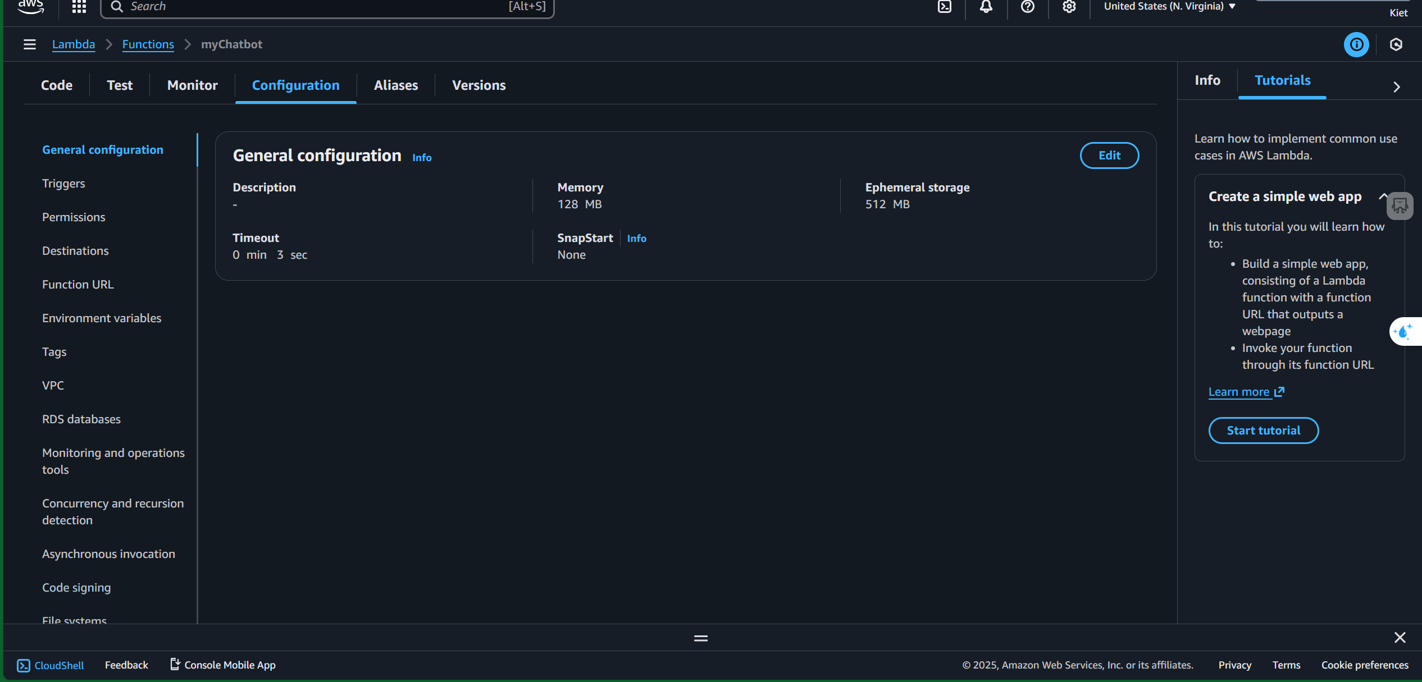The height and width of the screenshot is (682, 1422).
Task: Close the bottom CloudShell drawer
Action: 1400,638
